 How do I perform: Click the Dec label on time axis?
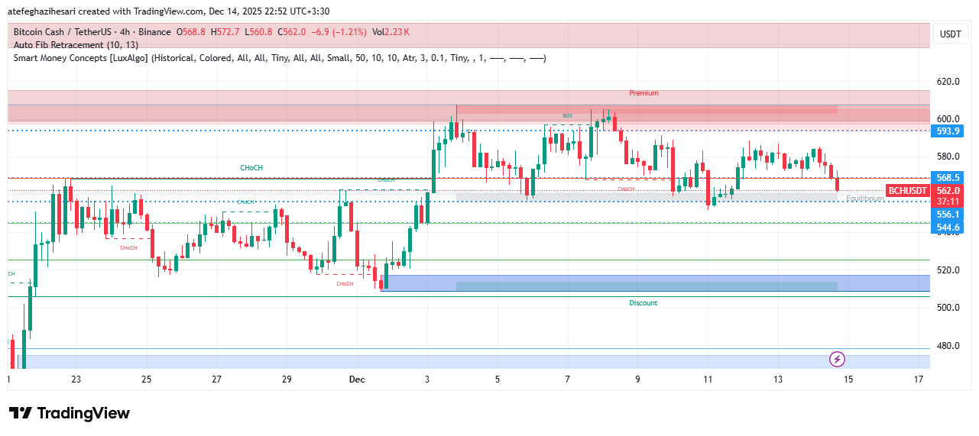(356, 379)
